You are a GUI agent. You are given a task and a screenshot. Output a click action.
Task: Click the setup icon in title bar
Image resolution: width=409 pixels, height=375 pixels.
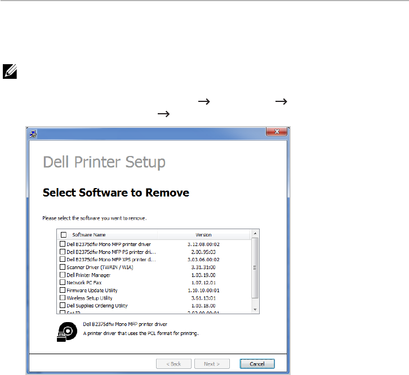click(x=33, y=134)
